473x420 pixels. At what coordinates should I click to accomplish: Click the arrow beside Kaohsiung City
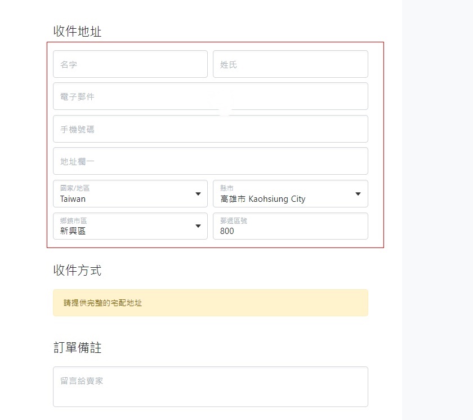[x=358, y=194]
